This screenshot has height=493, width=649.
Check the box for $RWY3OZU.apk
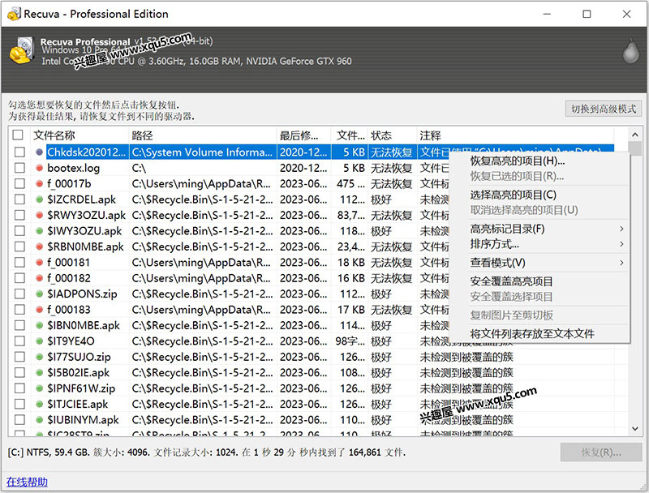19,215
